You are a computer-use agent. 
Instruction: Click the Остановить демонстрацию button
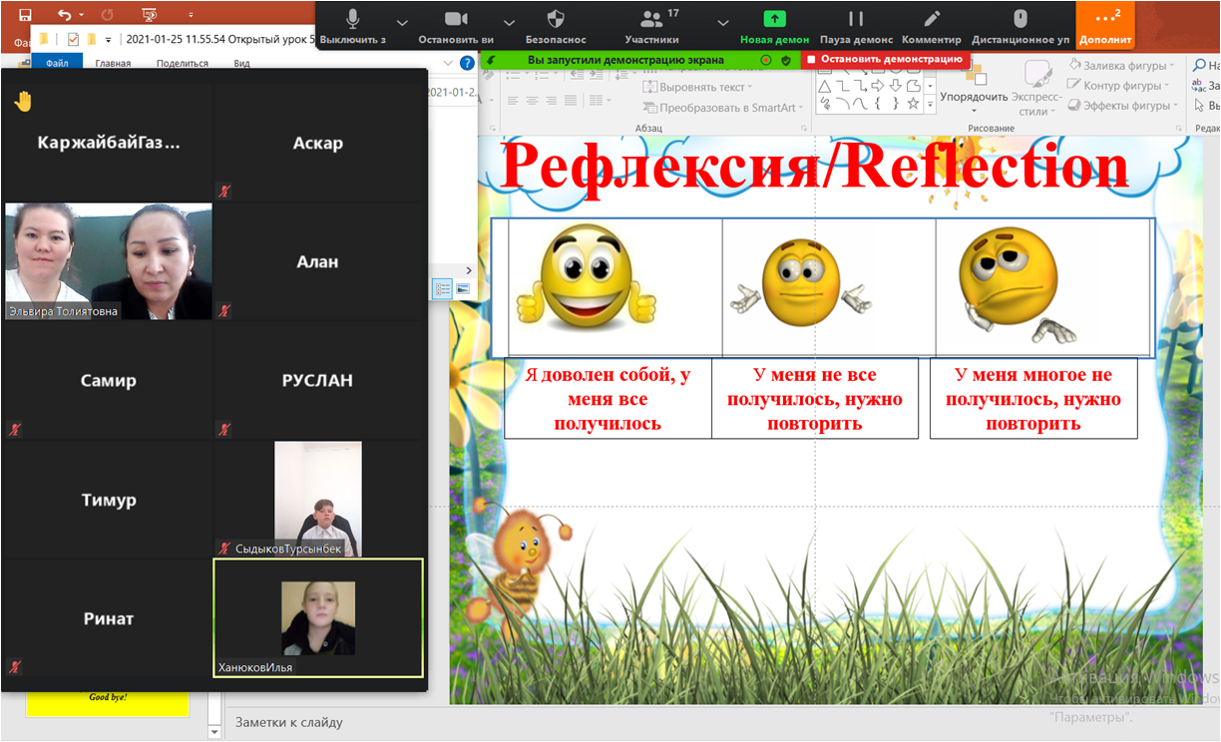coord(886,60)
